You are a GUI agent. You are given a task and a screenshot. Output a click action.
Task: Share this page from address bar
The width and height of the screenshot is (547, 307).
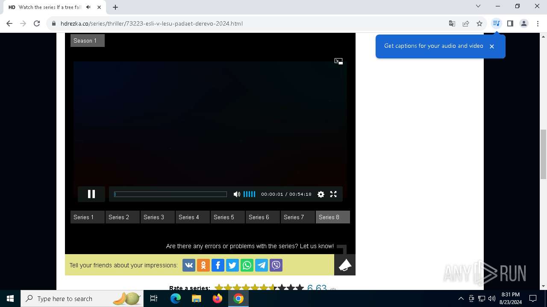466,23
